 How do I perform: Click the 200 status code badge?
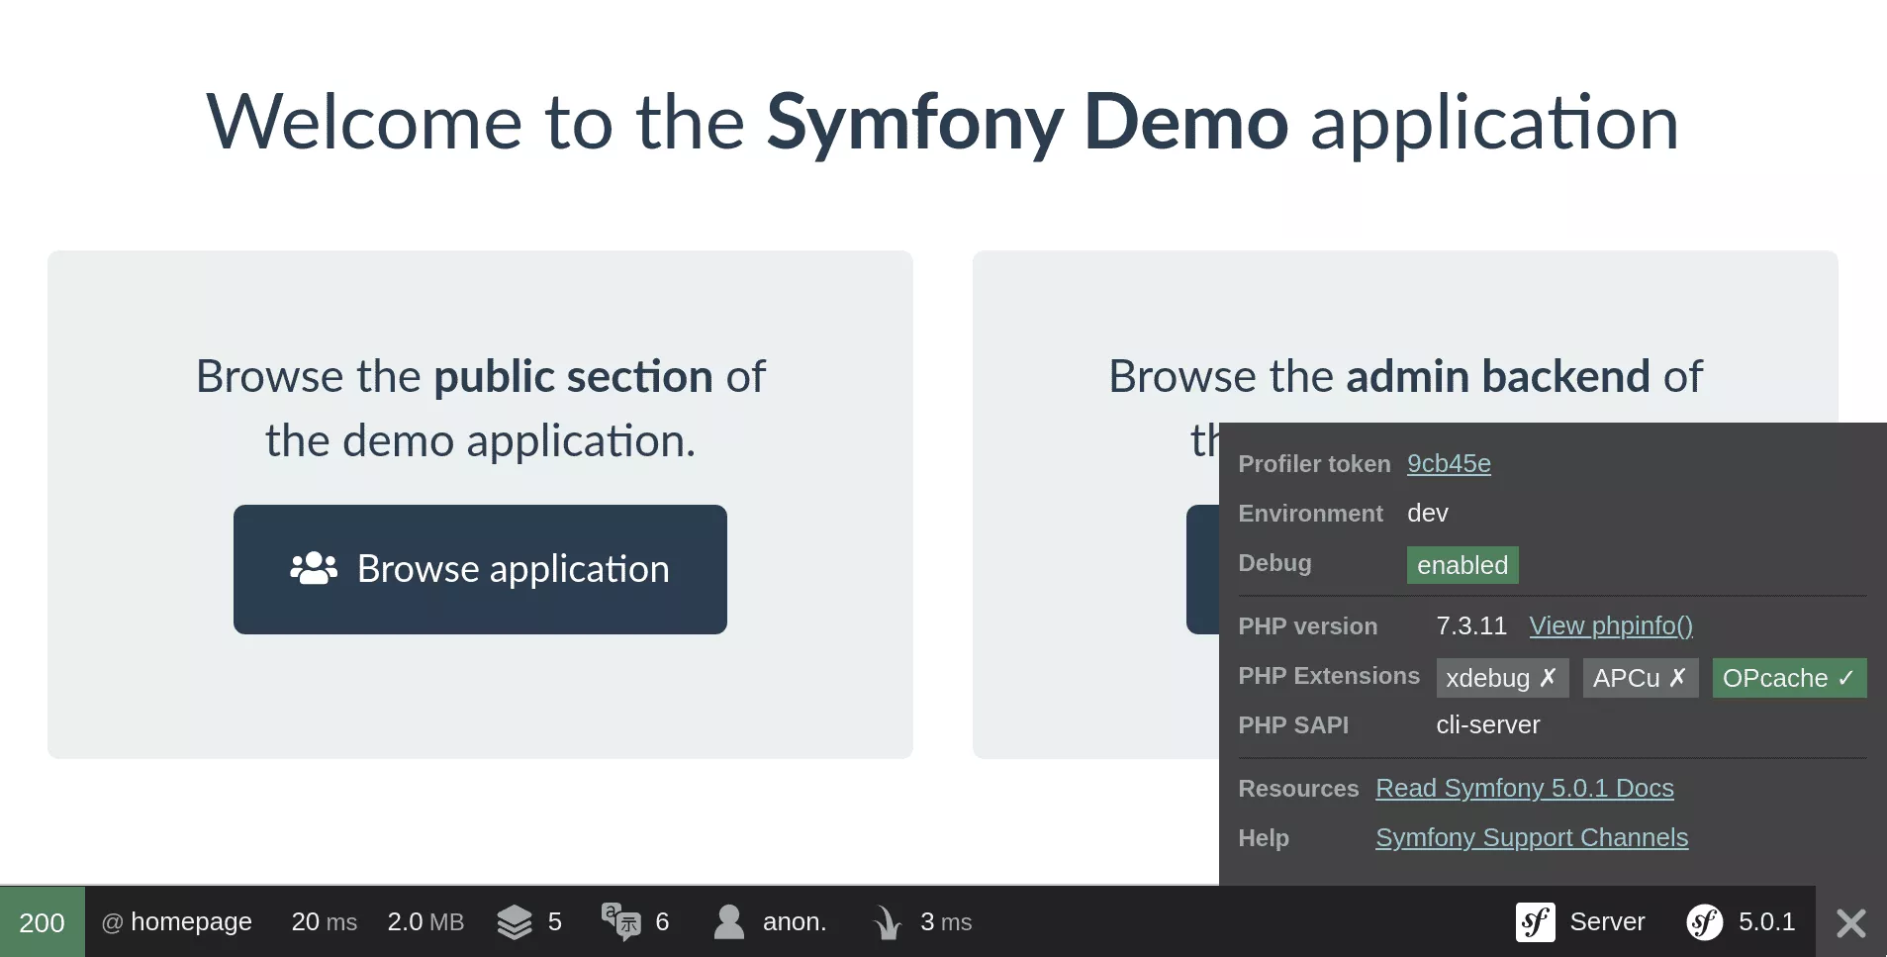pyautogui.click(x=42, y=922)
